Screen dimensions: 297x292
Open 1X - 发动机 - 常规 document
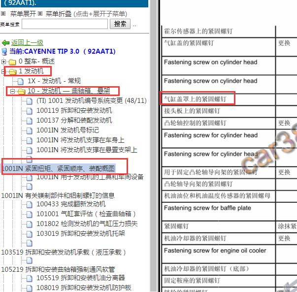click(x=54, y=81)
